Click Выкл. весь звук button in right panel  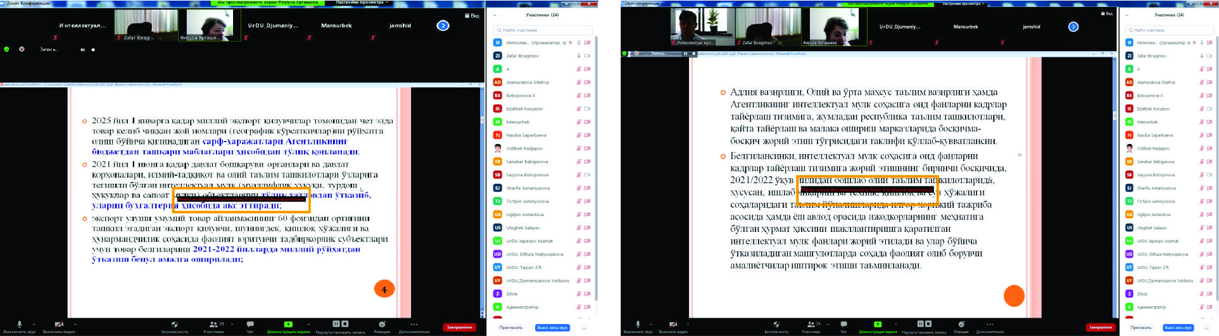(1178, 328)
